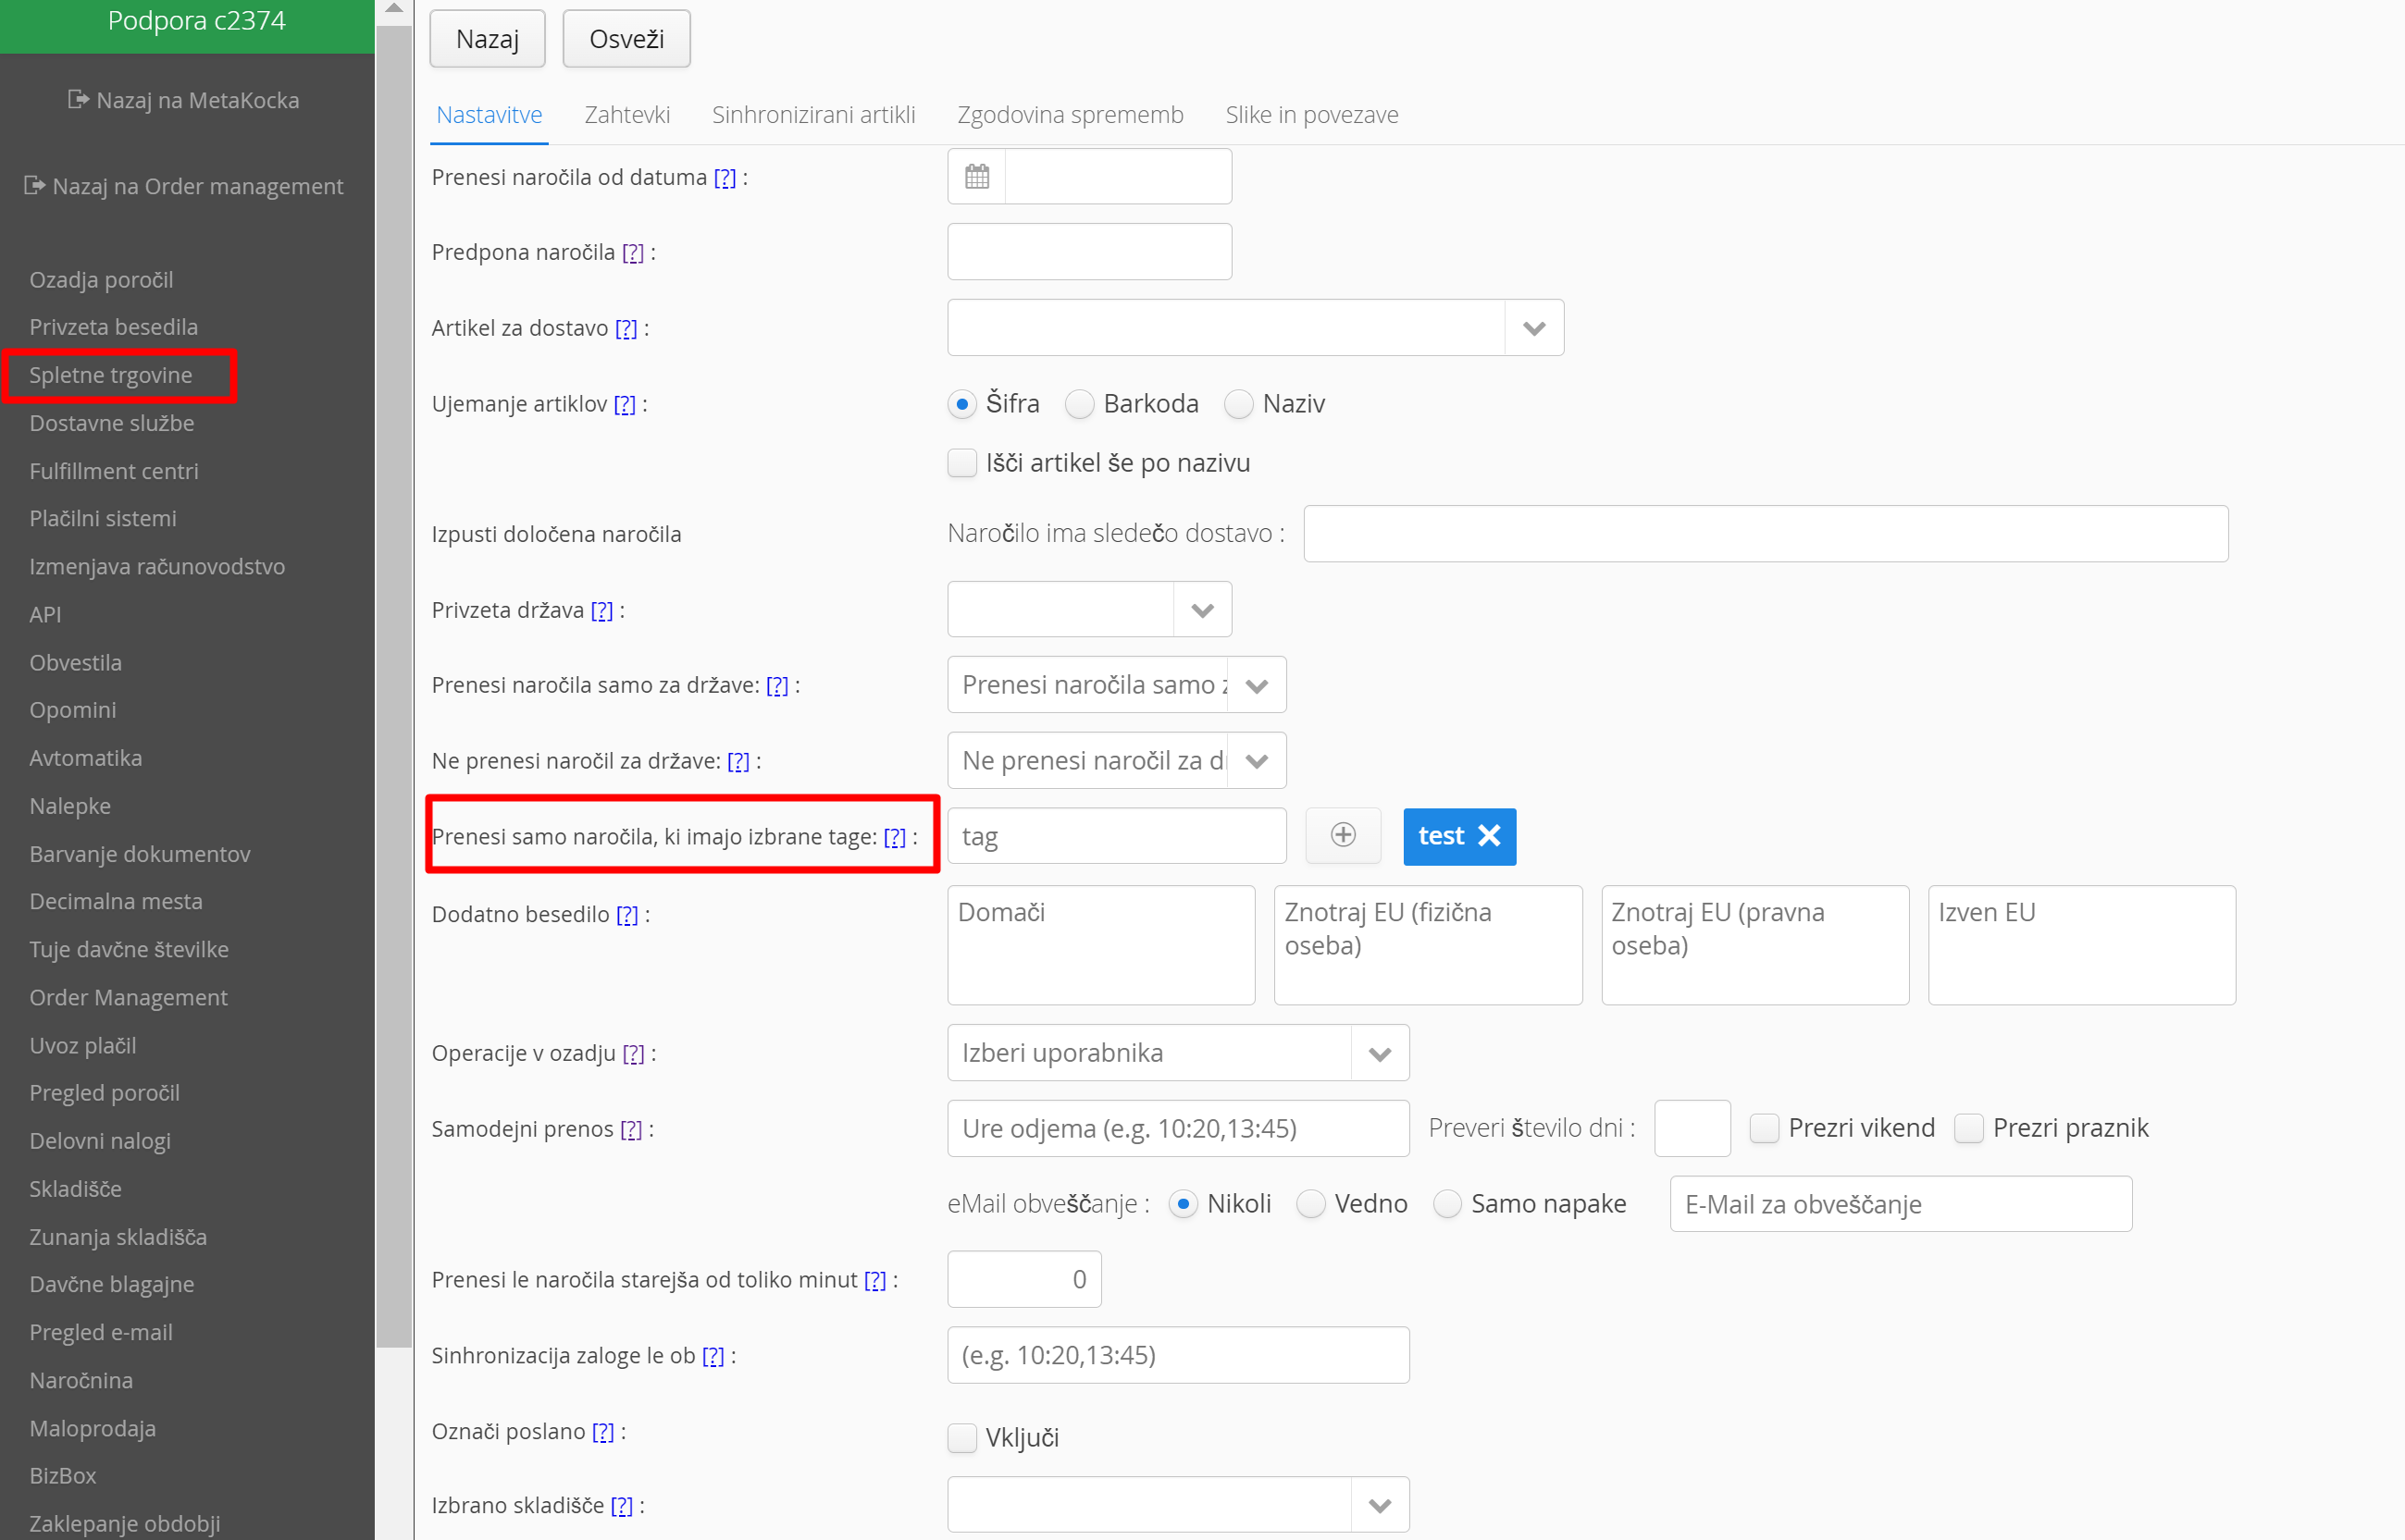Open the Privzeta država dropdown

pyautogui.click(x=1201, y=610)
